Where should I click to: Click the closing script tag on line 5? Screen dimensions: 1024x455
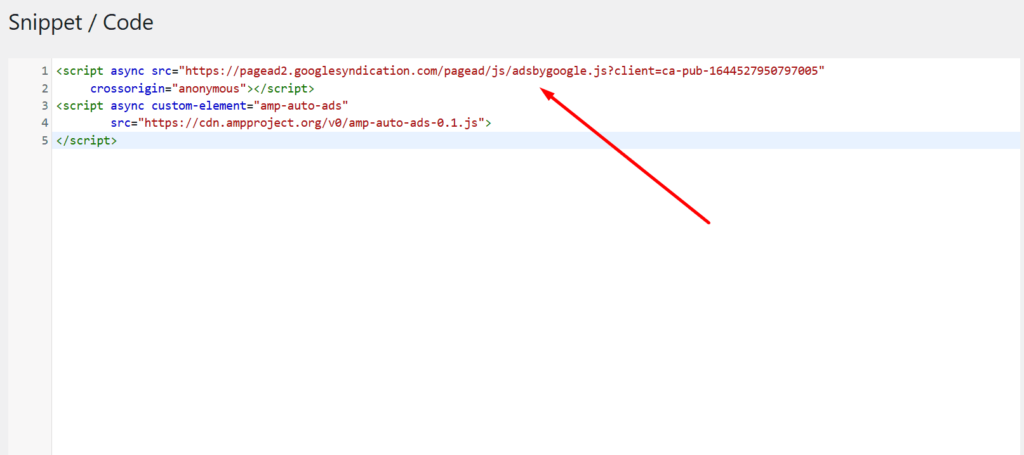pos(86,141)
